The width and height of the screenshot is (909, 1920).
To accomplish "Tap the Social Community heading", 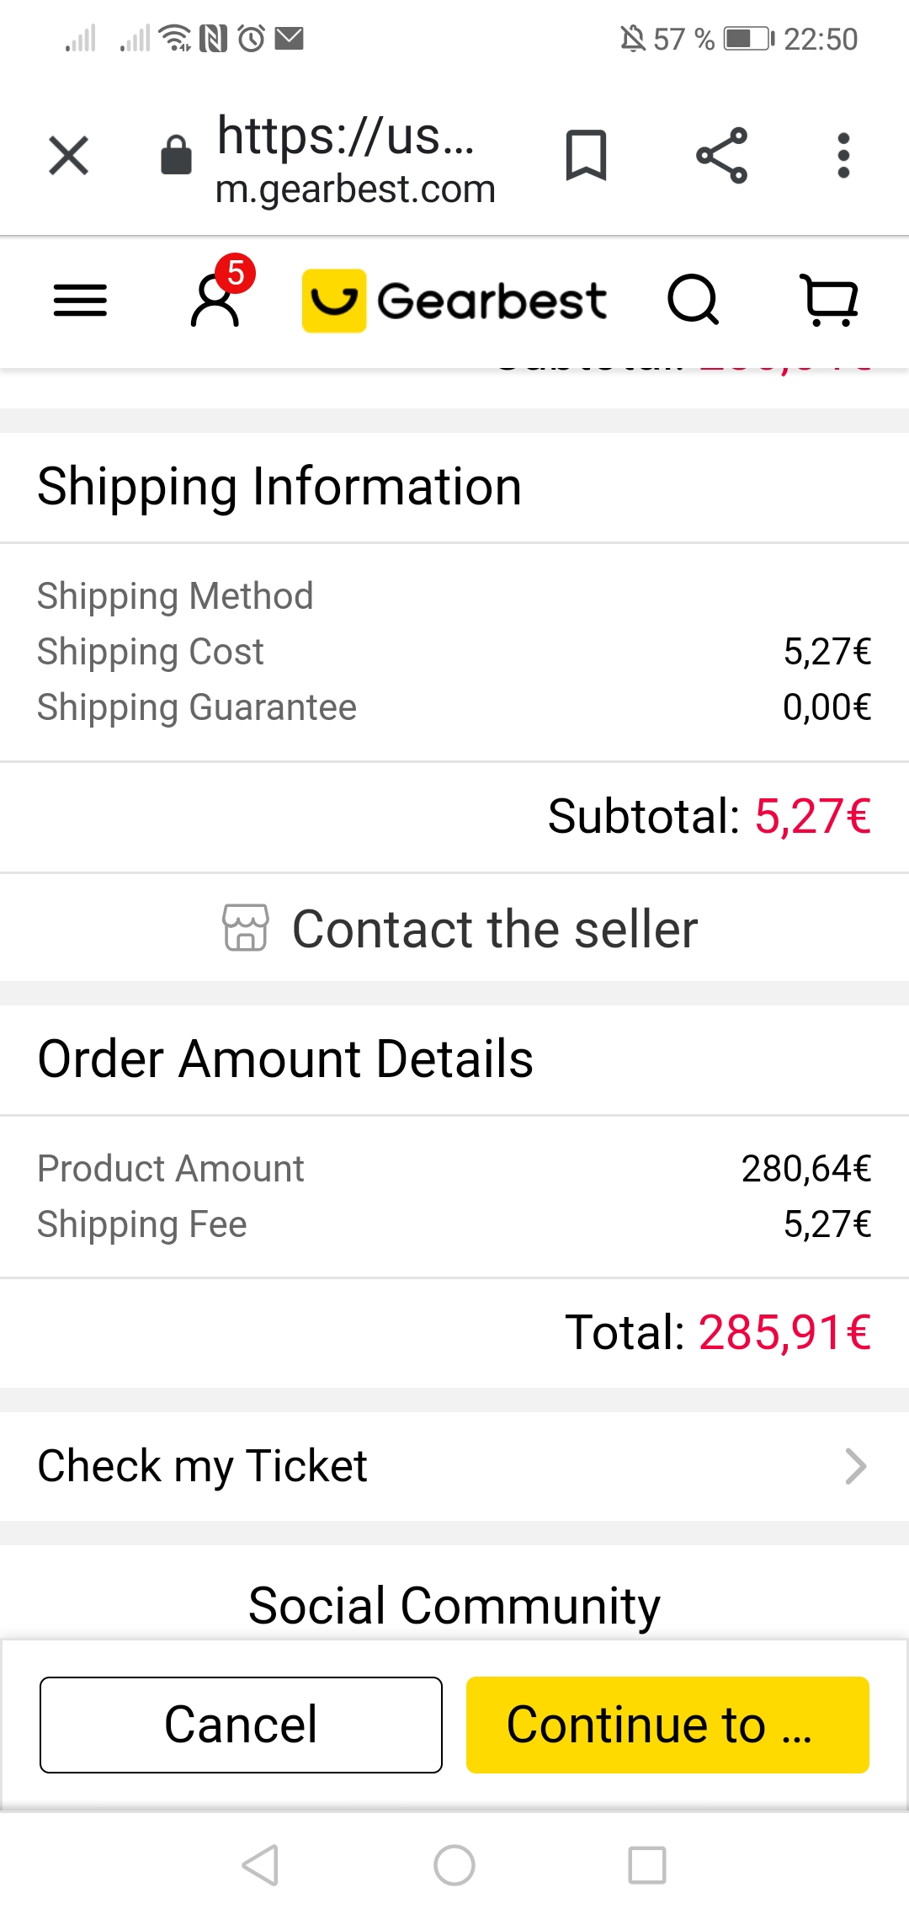I will tap(454, 1605).
